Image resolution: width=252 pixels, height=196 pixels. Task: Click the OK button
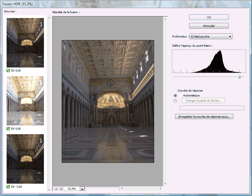coord(209,17)
